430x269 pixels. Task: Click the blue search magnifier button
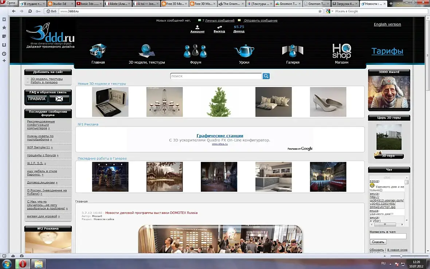click(x=266, y=76)
